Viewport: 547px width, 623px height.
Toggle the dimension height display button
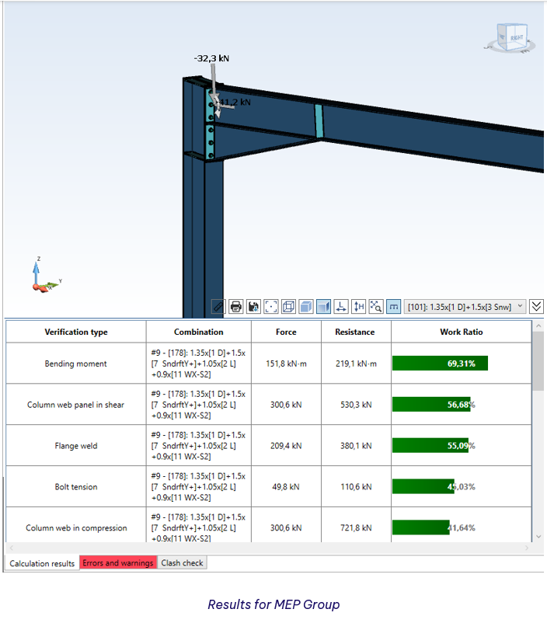tap(358, 307)
